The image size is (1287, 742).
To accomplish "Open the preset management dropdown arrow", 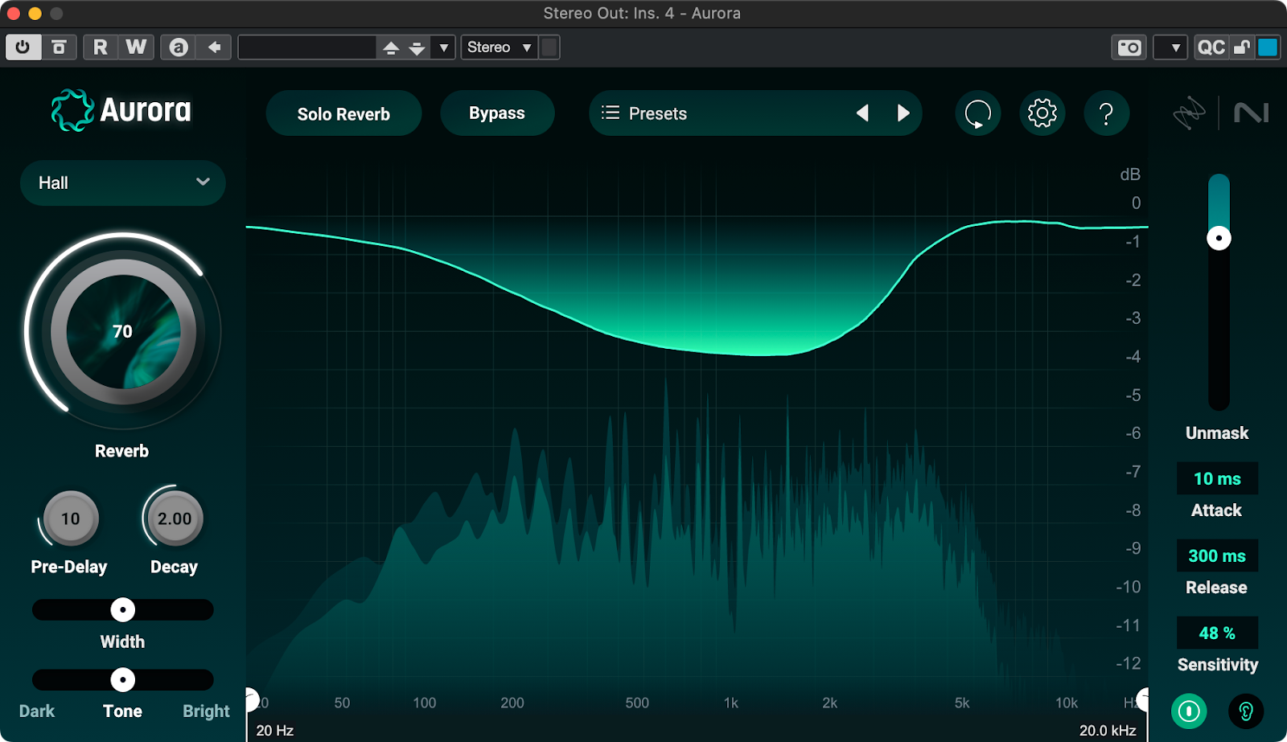I will click(443, 47).
